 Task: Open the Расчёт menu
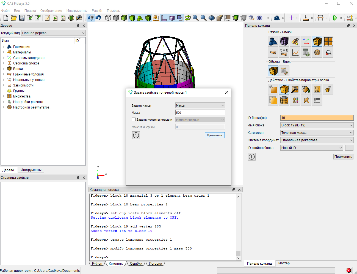click(97, 11)
